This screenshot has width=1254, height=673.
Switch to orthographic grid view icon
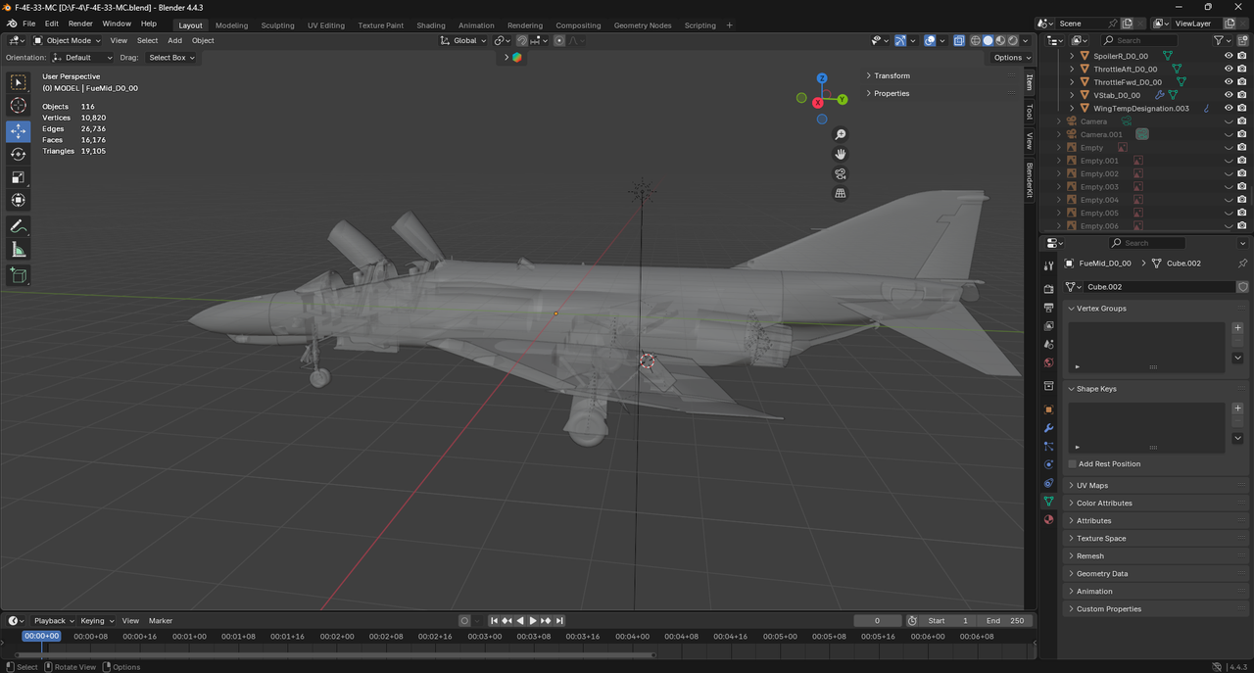point(840,193)
